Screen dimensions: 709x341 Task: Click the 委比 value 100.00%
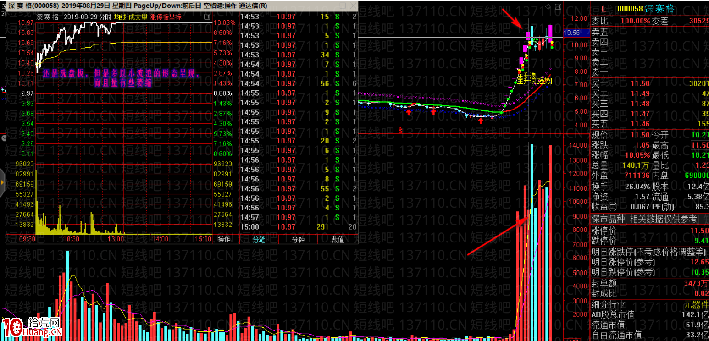coord(635,21)
